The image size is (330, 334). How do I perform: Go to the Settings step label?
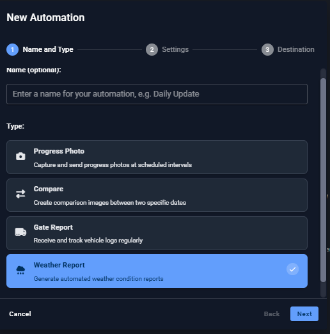(175, 49)
